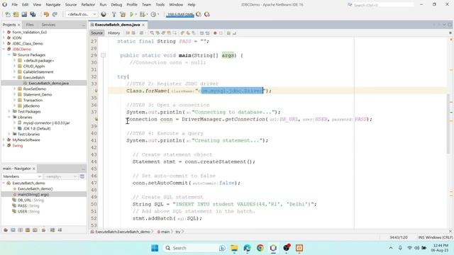Click the Clean and Build Project icon
The height and width of the screenshot is (255, 454).
coord(123,14)
